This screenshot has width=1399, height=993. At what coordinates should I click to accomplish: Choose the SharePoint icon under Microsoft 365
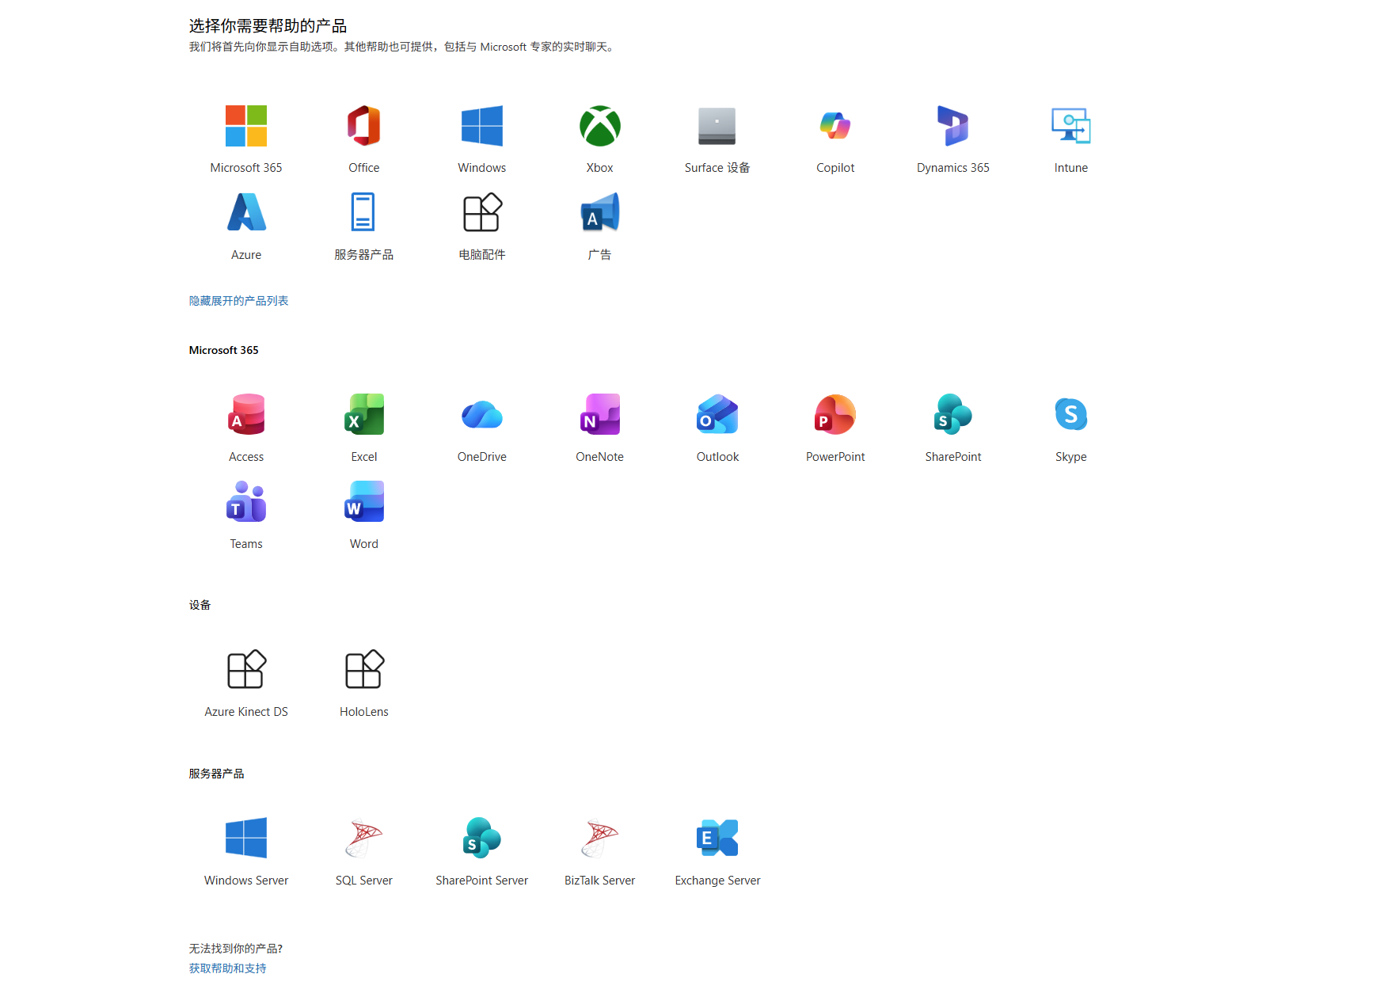(x=953, y=414)
